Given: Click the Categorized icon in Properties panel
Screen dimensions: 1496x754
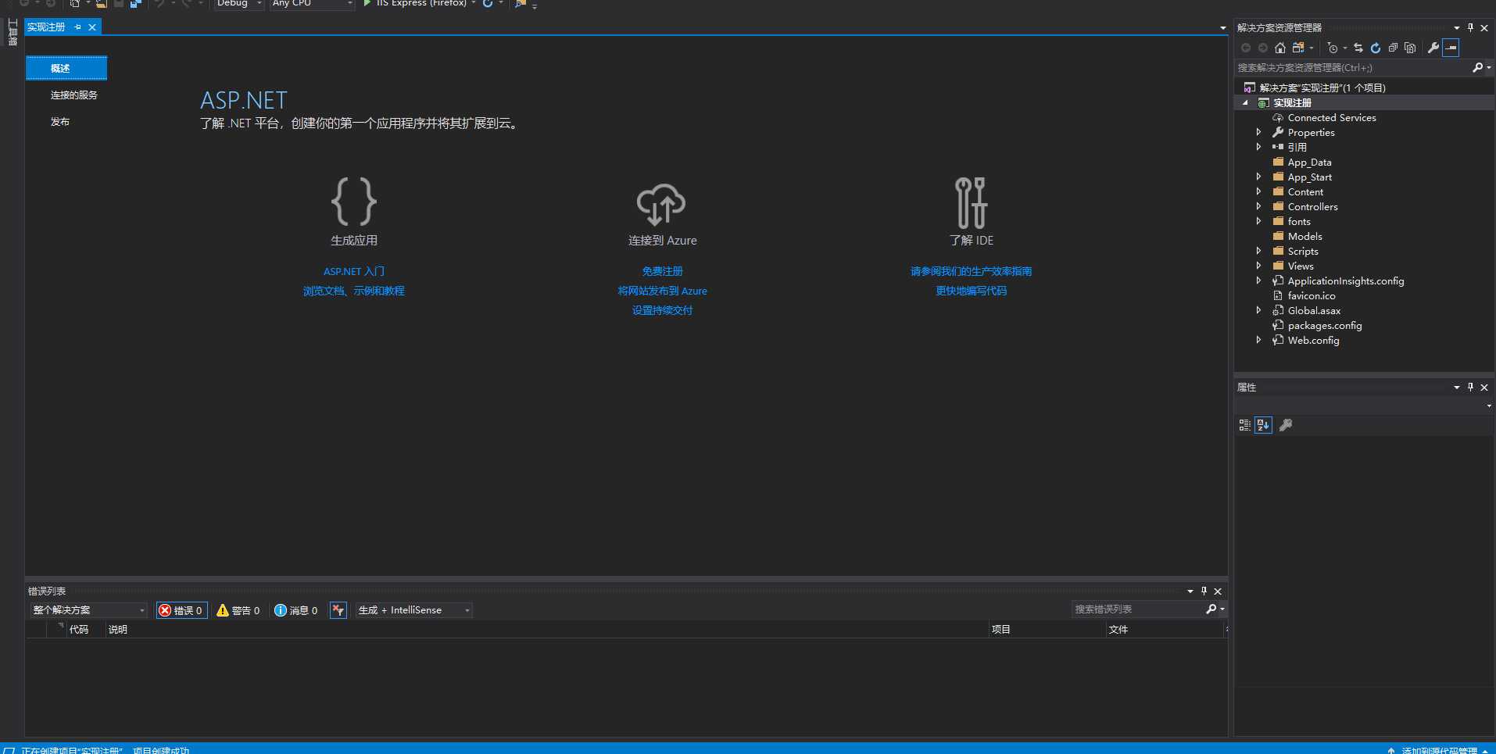Looking at the screenshot, I should [1245, 425].
